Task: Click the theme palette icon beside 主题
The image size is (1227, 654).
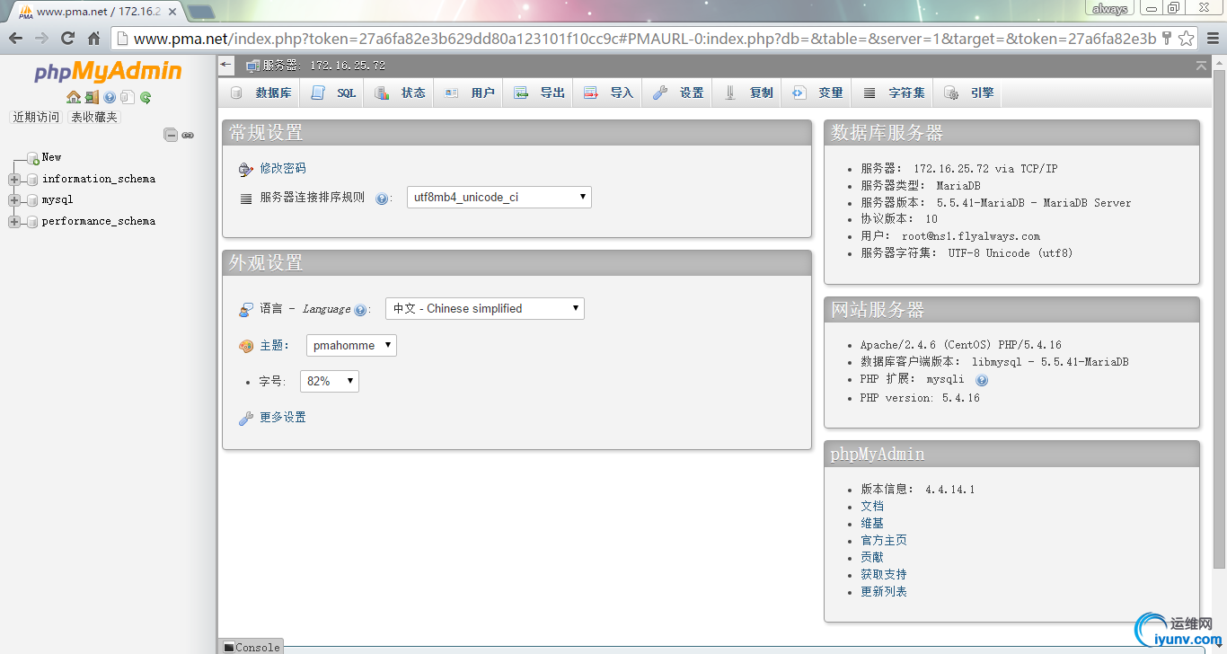Action: [246, 346]
